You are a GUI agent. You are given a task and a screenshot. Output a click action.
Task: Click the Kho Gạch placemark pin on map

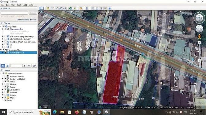[181, 92]
